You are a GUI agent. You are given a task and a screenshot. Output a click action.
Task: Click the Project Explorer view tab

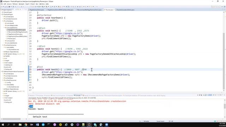point(7,10)
